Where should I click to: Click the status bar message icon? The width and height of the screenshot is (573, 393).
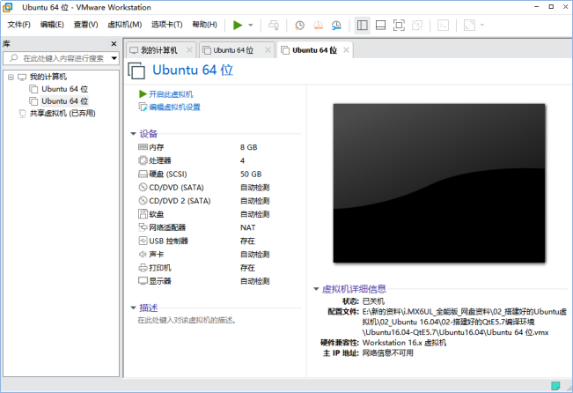click(x=555, y=385)
